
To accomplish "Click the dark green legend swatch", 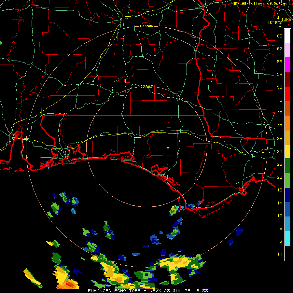I will 287,166.
